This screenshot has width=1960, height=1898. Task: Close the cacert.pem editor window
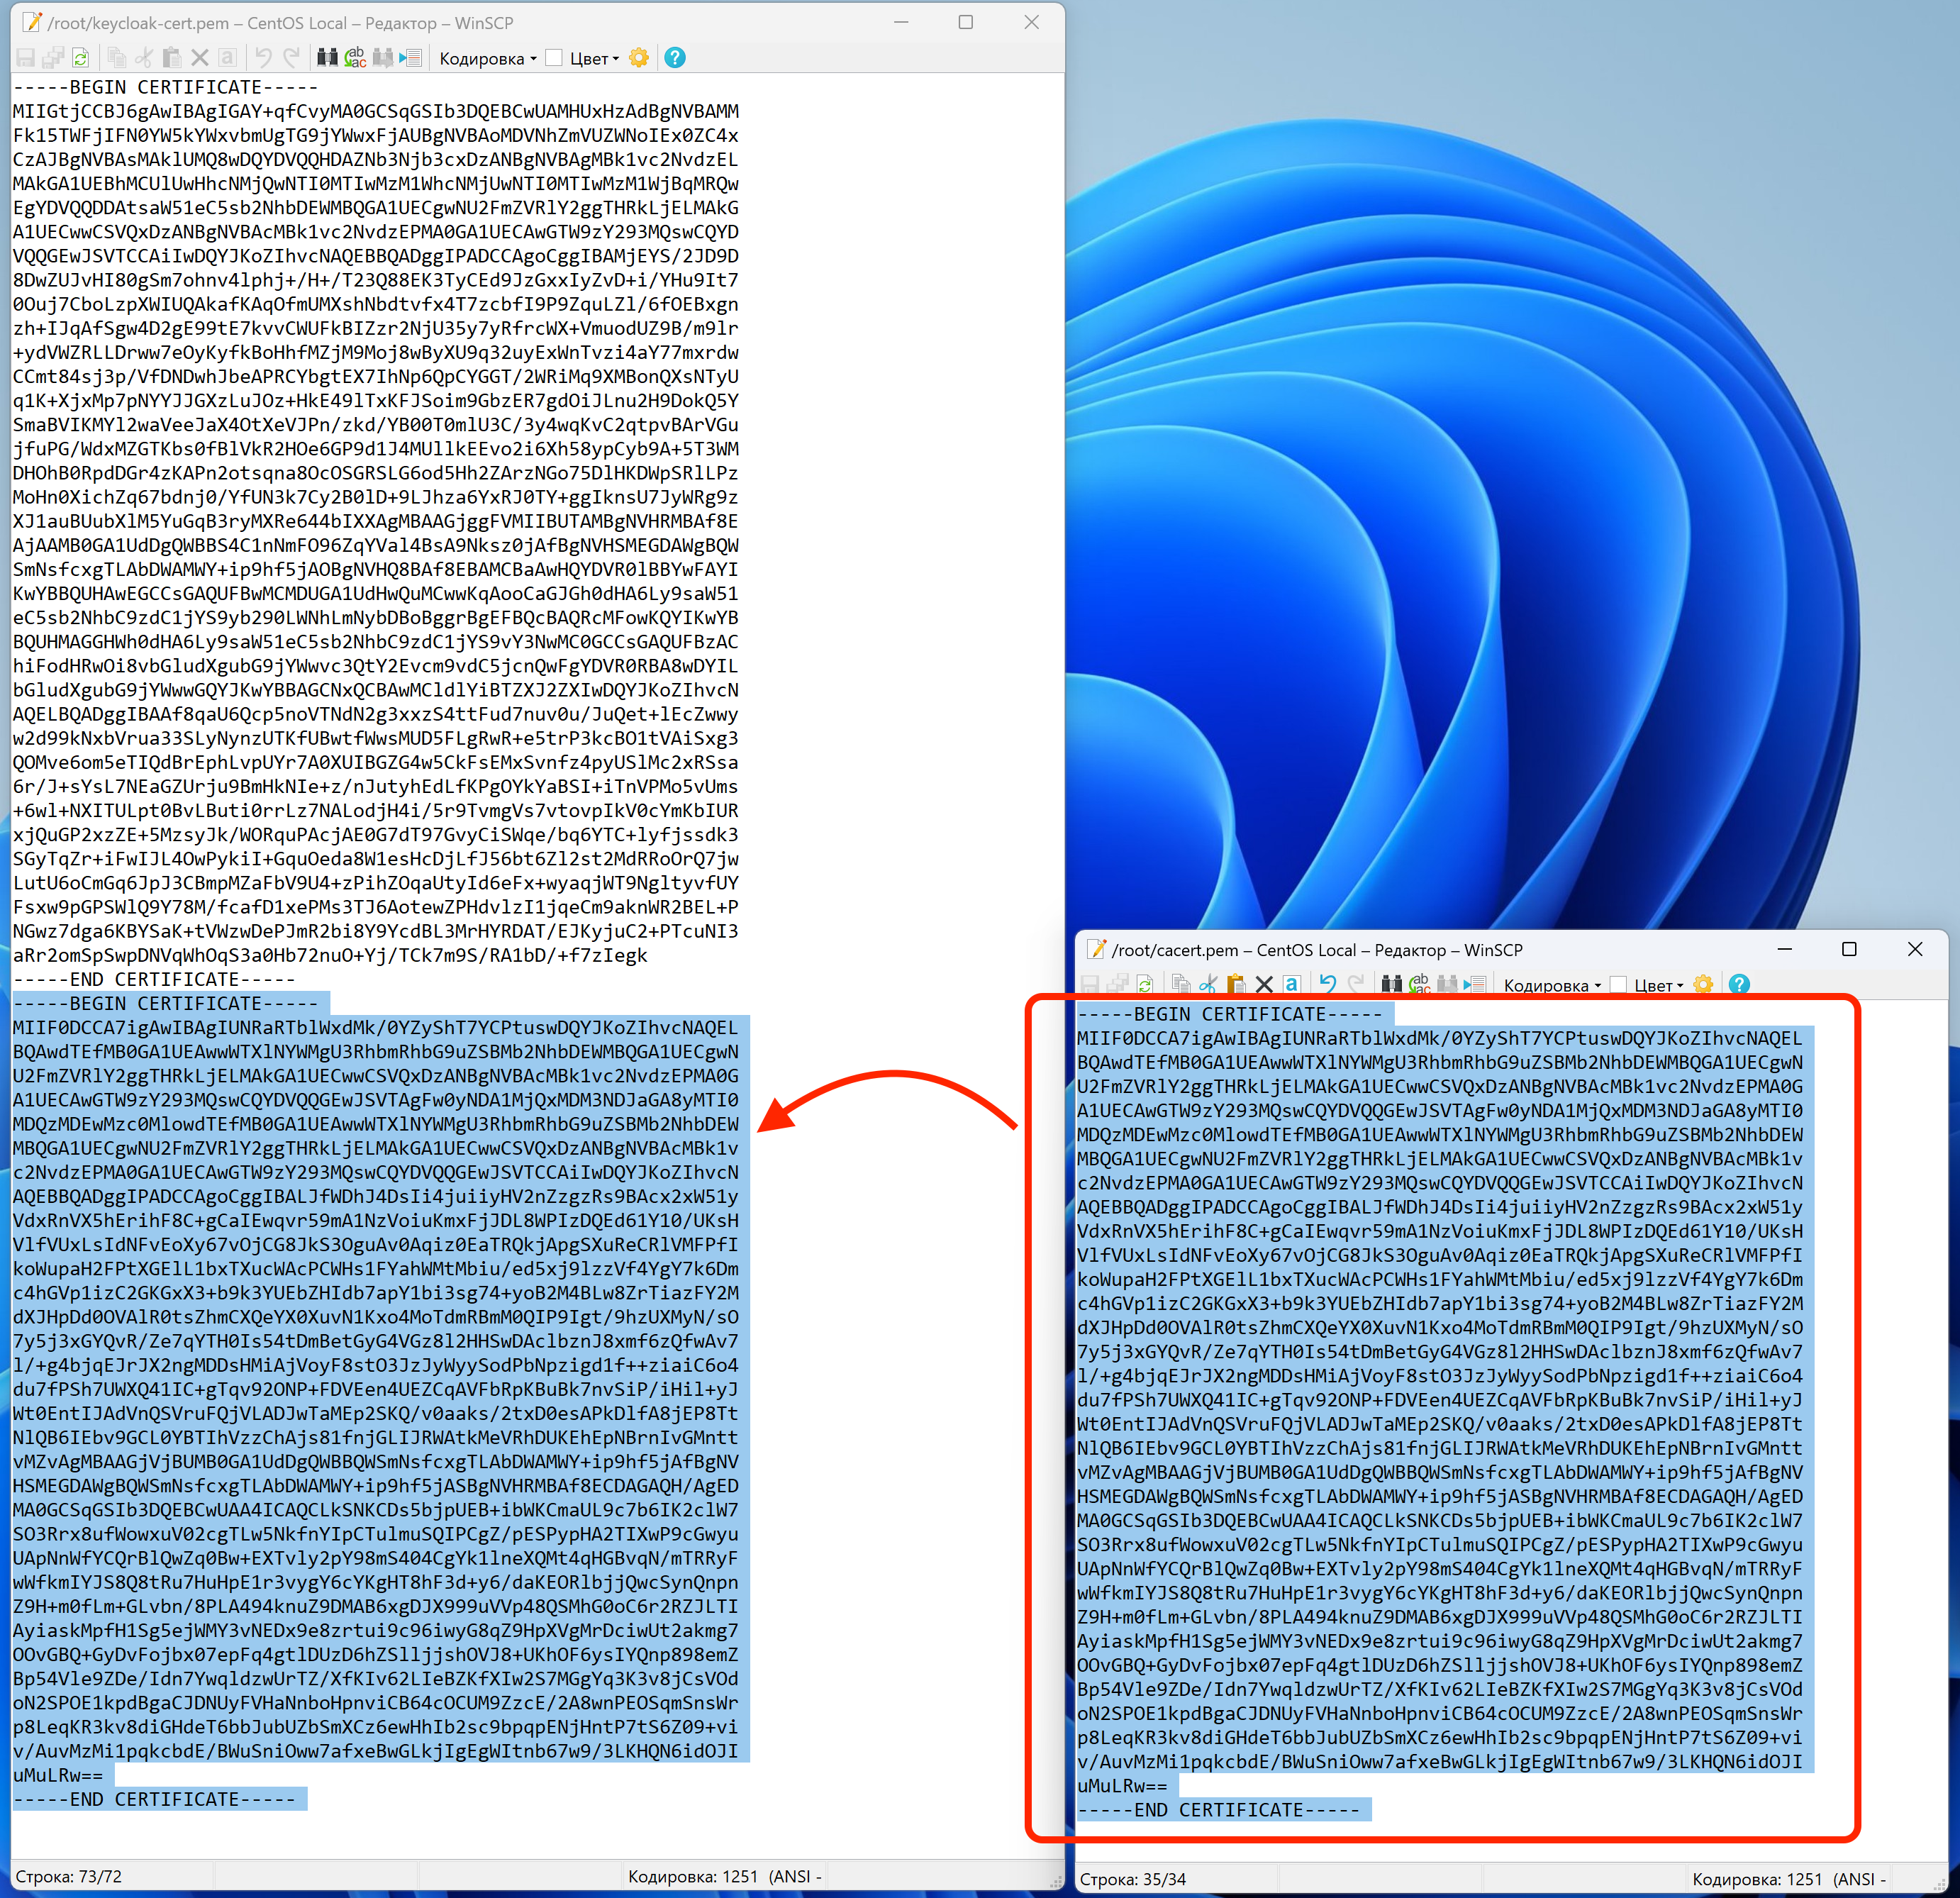(1915, 949)
